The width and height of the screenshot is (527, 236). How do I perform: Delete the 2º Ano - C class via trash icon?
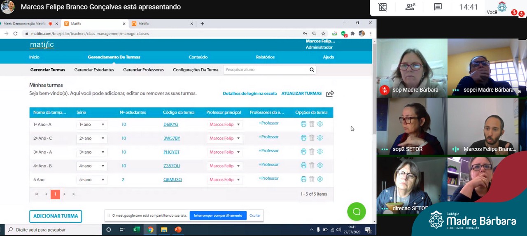click(312, 138)
